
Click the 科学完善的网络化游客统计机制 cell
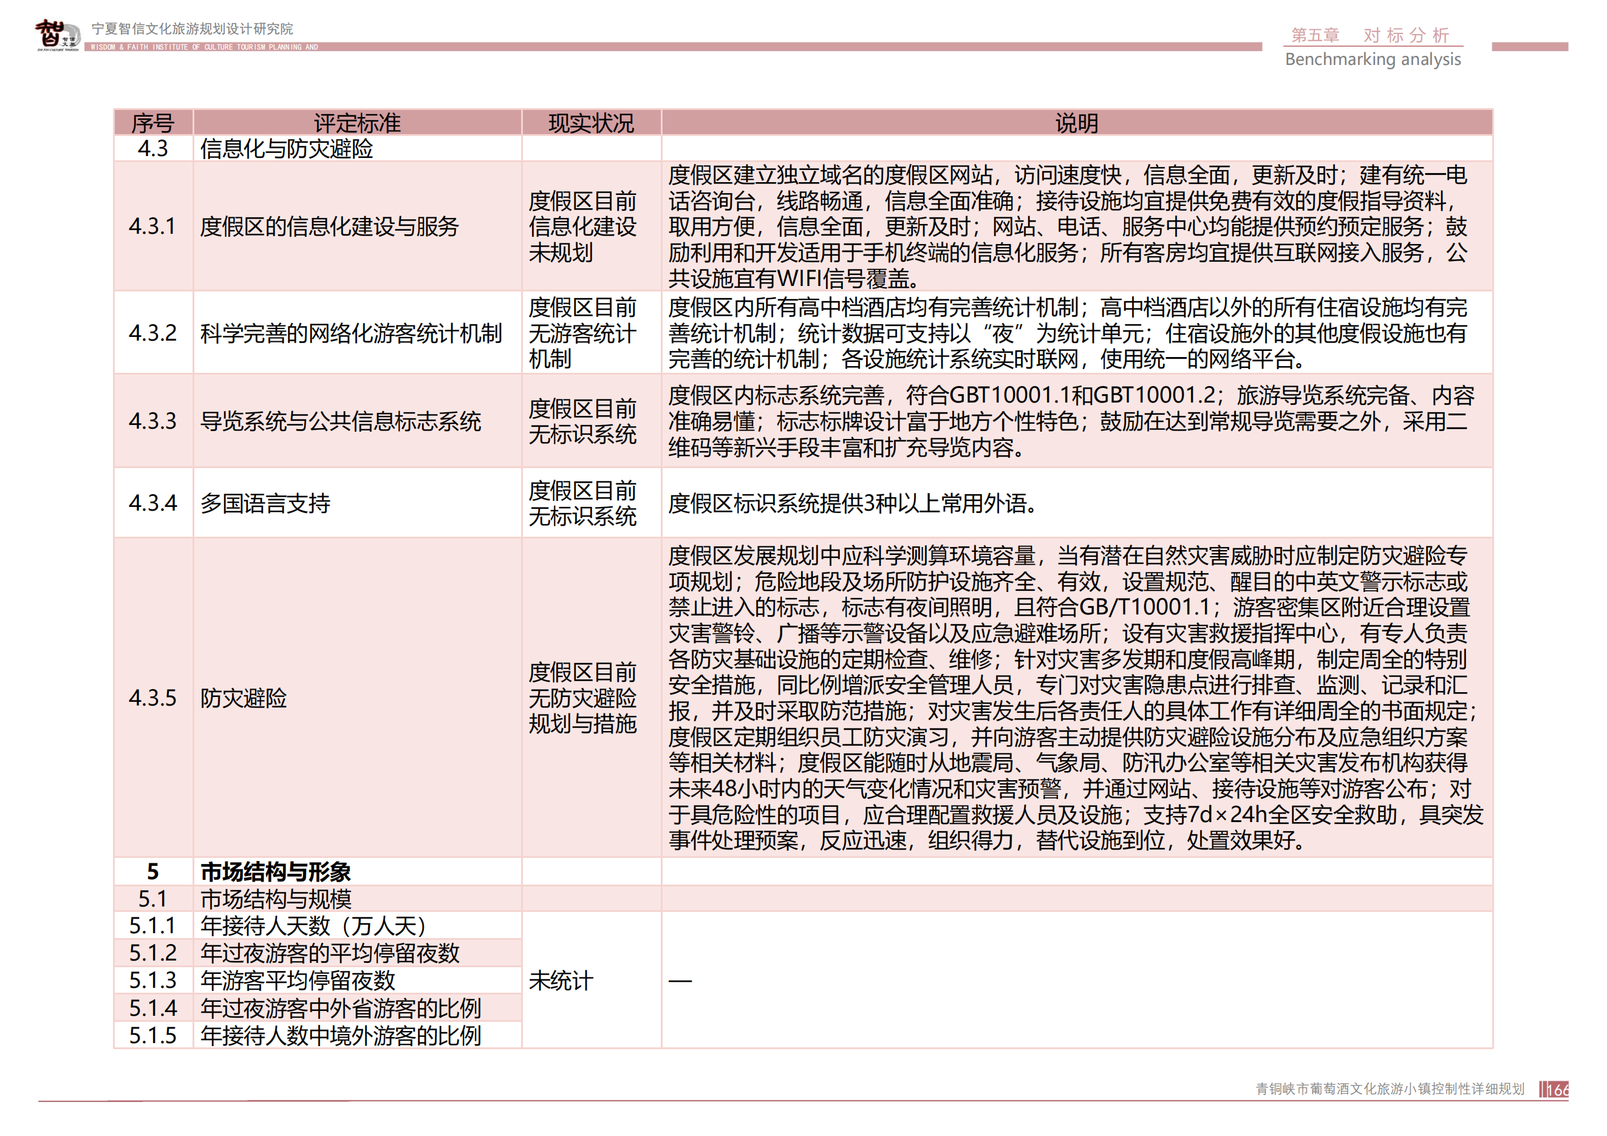350,333
